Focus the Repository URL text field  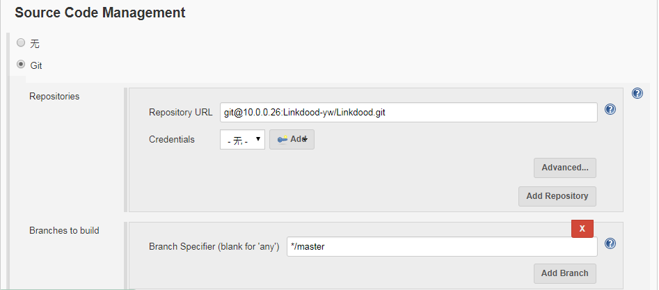[x=408, y=113]
